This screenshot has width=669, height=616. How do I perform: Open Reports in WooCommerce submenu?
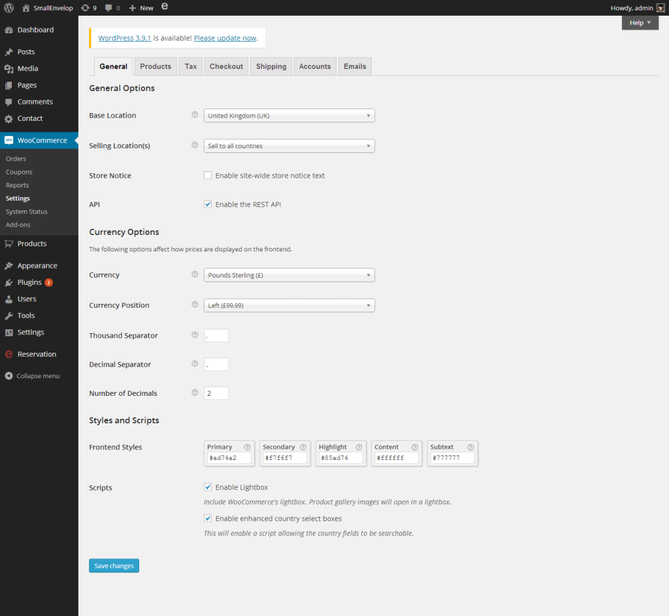pos(18,185)
